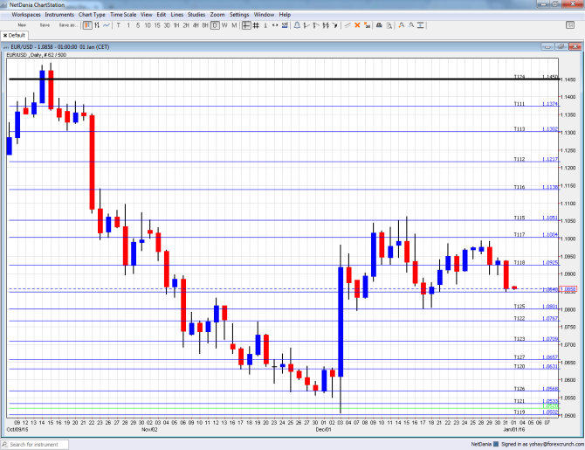
Task: Open the Lines menu
Action: pyautogui.click(x=177, y=15)
